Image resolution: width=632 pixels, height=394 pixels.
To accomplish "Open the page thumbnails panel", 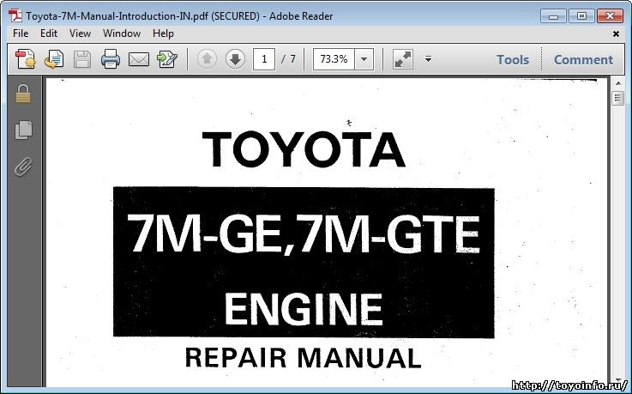I will 23,130.
